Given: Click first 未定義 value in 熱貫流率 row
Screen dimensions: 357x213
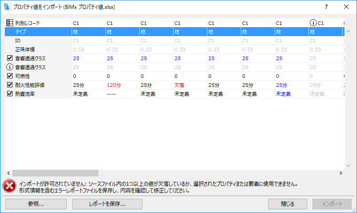Looking at the screenshot, I should pyautogui.click(x=81, y=94).
